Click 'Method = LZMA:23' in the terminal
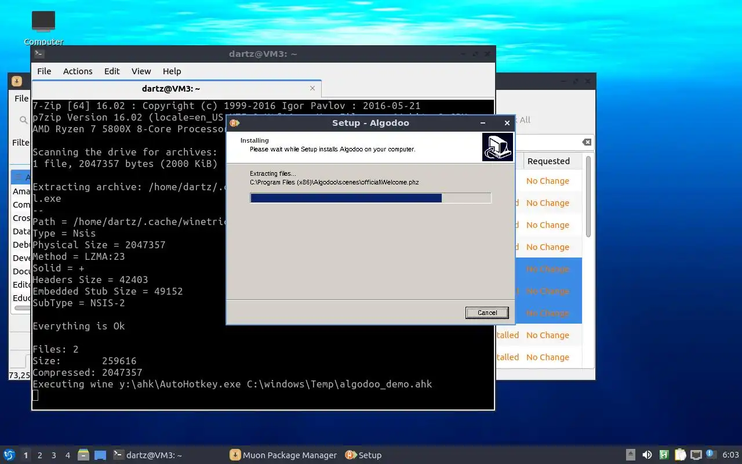Screen dimensions: 742x464 point(78,256)
